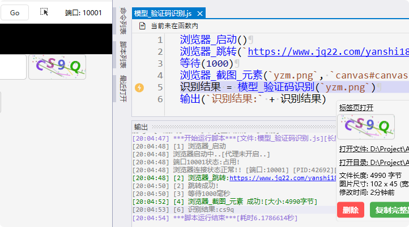Click the 标签页打开 link

tap(356, 107)
